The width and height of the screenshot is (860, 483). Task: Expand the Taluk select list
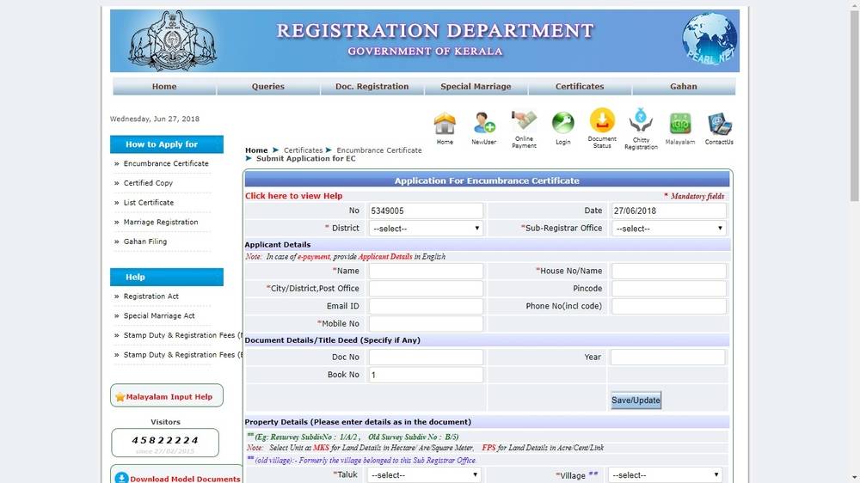coord(424,474)
